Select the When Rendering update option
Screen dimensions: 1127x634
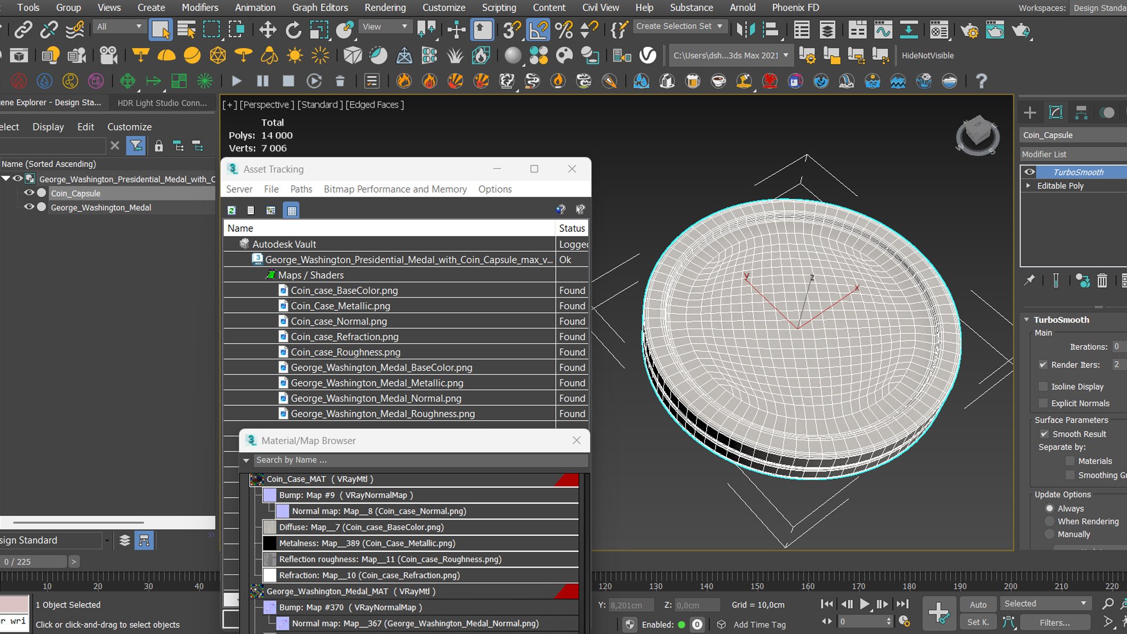[x=1050, y=521]
